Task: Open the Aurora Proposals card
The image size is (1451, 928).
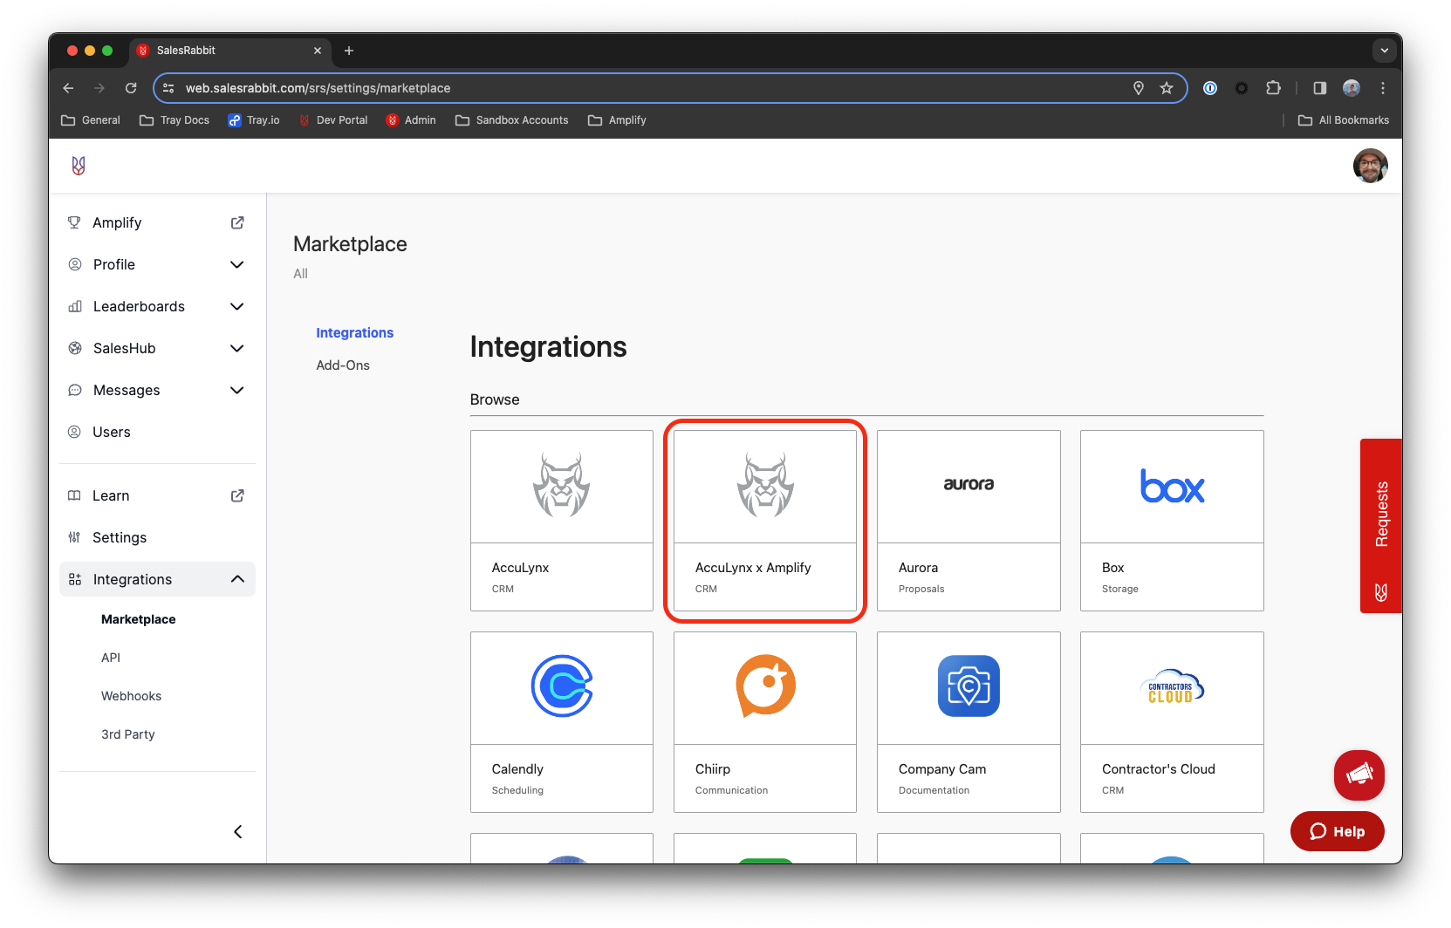Action: pos(968,521)
